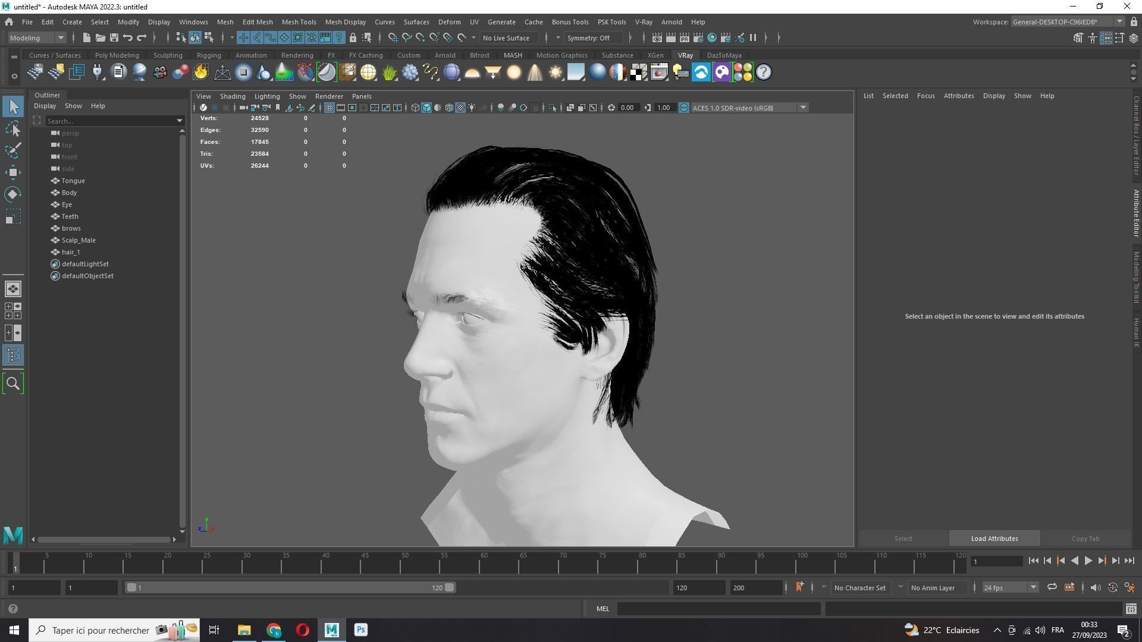Open the Chaos Cosmos cloud shelf icon

tap(701, 73)
